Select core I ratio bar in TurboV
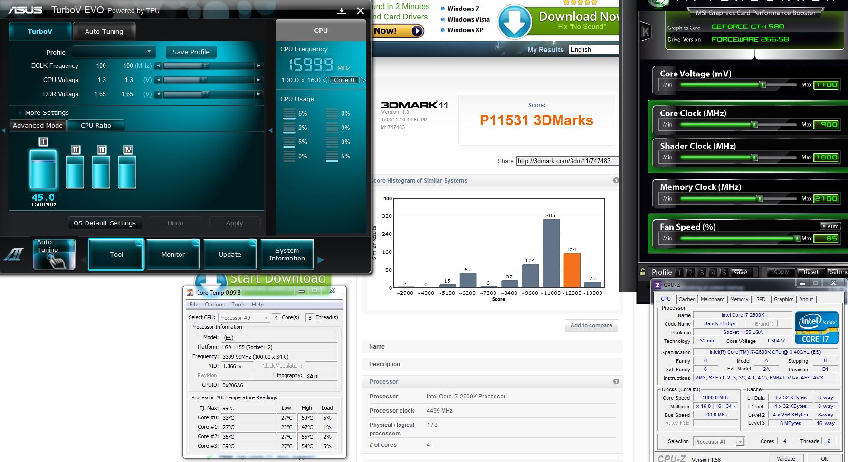 pos(43,169)
